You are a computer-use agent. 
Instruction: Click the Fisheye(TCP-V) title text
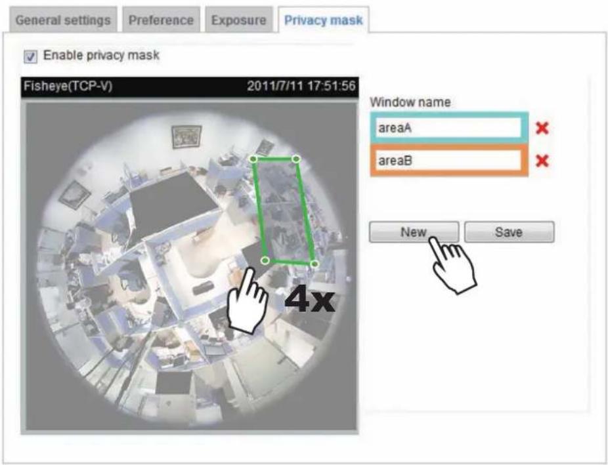pos(68,85)
